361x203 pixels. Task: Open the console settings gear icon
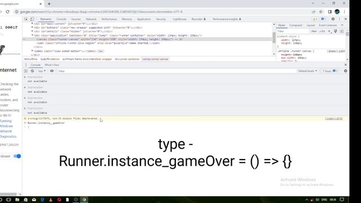pyautogui.click(x=346, y=71)
